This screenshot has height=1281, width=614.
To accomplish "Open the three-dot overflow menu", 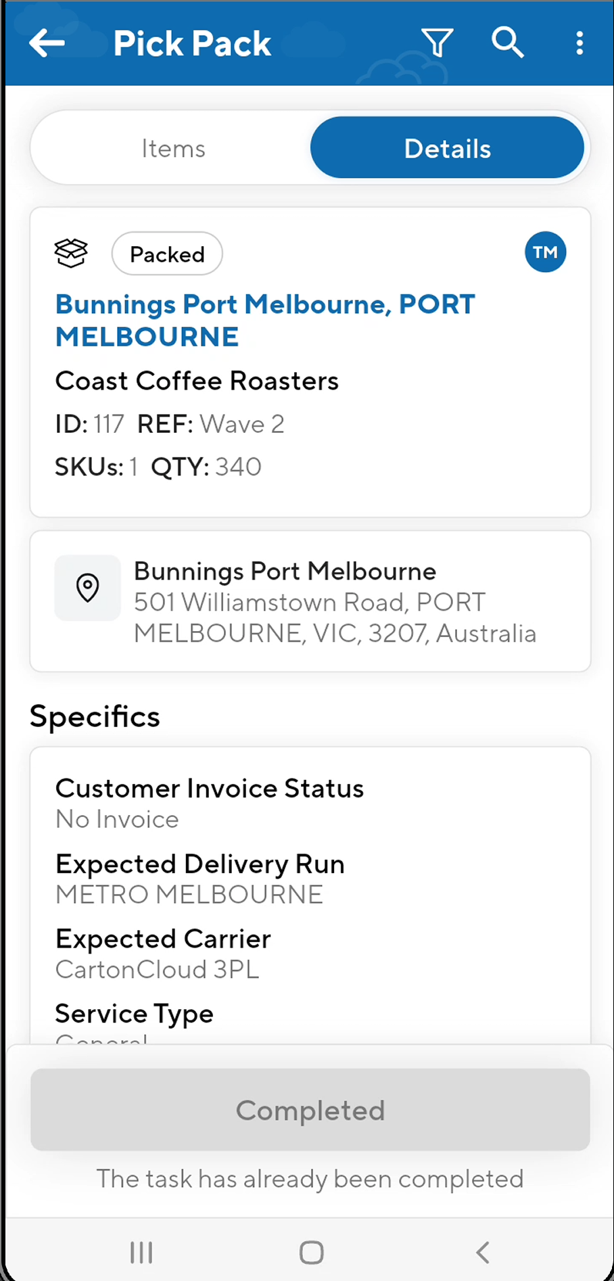I will pyautogui.click(x=580, y=43).
